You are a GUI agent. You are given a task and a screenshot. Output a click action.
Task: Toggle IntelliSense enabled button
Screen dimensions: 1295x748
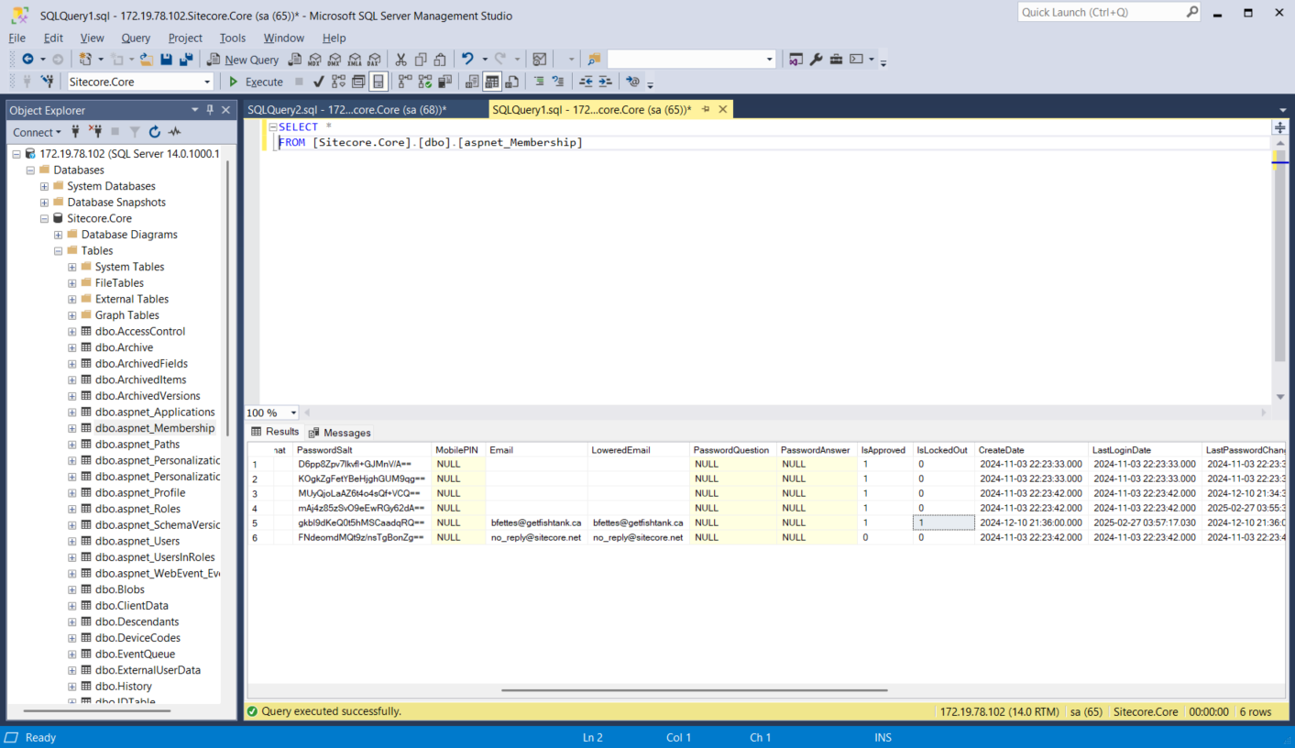click(379, 82)
